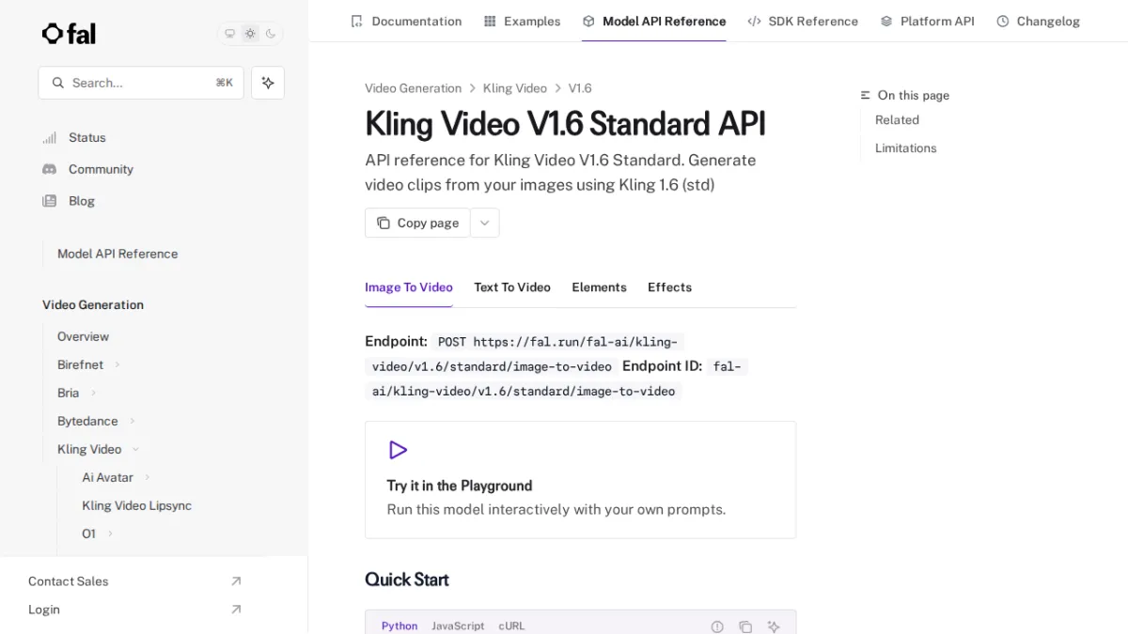Open Model API Reference sidebar item

tap(117, 254)
